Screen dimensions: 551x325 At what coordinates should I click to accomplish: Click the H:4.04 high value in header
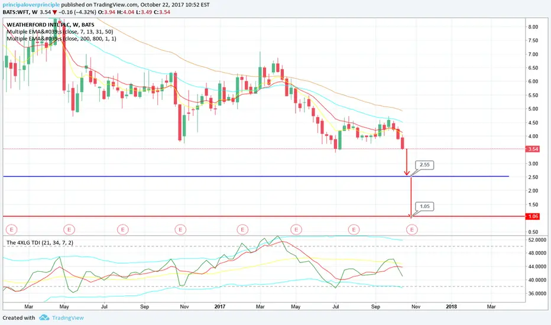click(x=126, y=12)
